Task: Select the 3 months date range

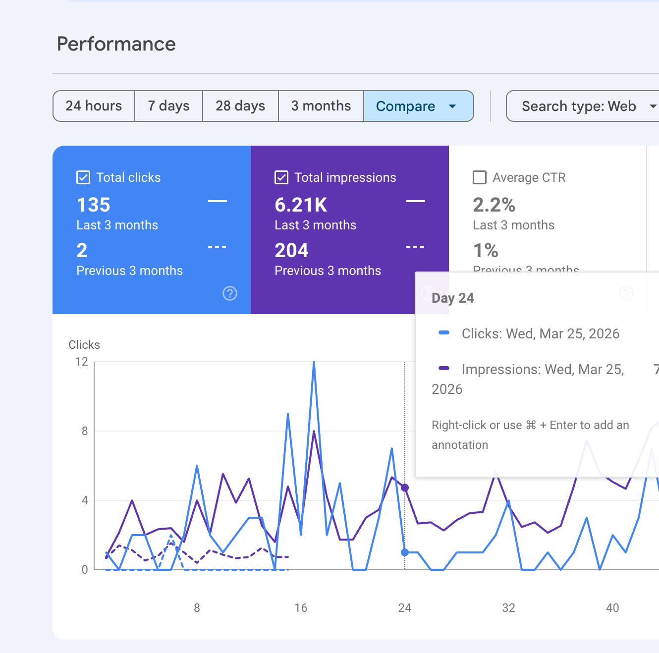Action: click(321, 106)
